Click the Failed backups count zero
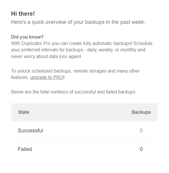 point(141,149)
